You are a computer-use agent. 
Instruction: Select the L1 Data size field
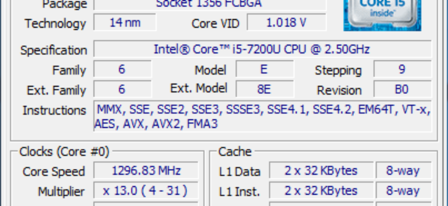pyautogui.click(x=321, y=170)
